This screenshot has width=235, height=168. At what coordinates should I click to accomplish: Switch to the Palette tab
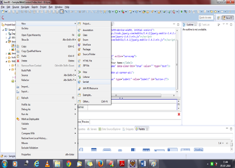coord(141,129)
